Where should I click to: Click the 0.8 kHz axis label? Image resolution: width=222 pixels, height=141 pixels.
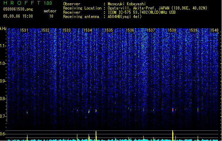(x=3, y=99)
